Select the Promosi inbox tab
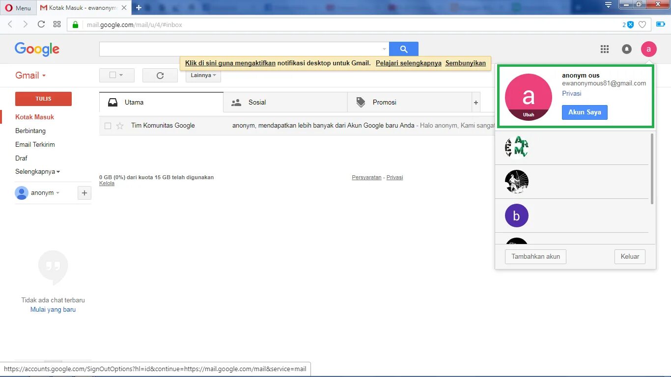671x377 pixels. pos(409,102)
